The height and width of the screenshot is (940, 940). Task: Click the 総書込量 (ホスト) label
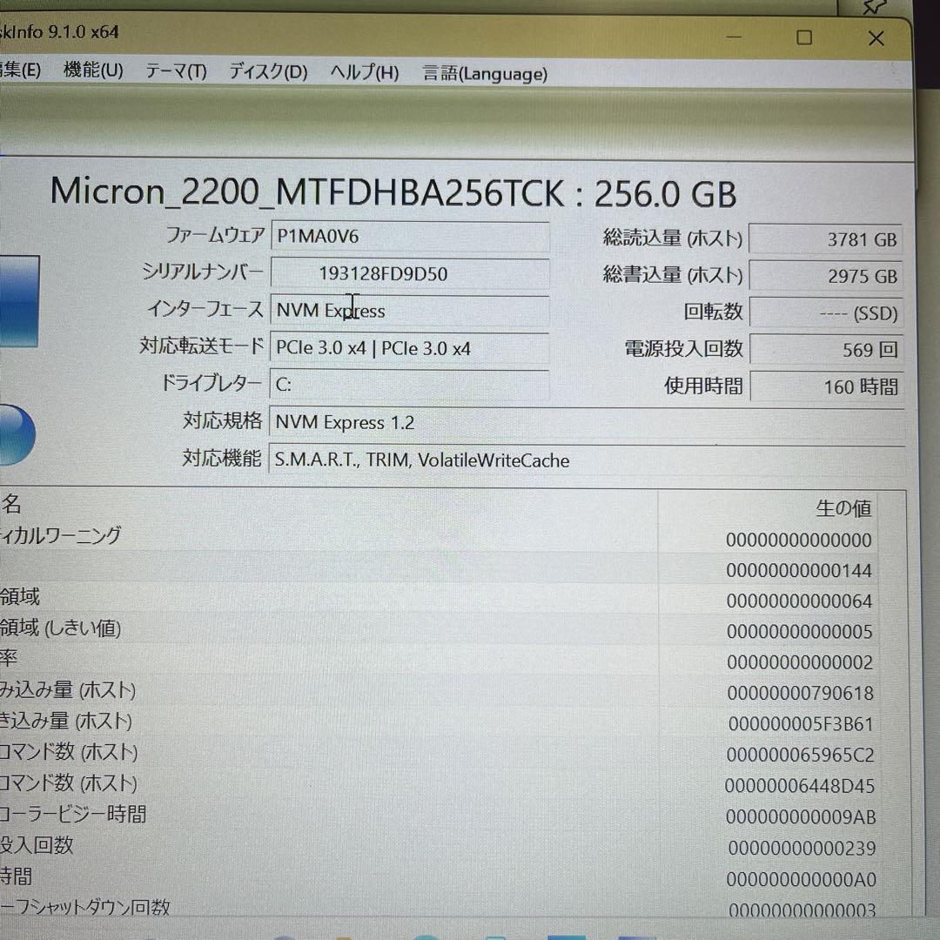pyautogui.click(x=673, y=274)
